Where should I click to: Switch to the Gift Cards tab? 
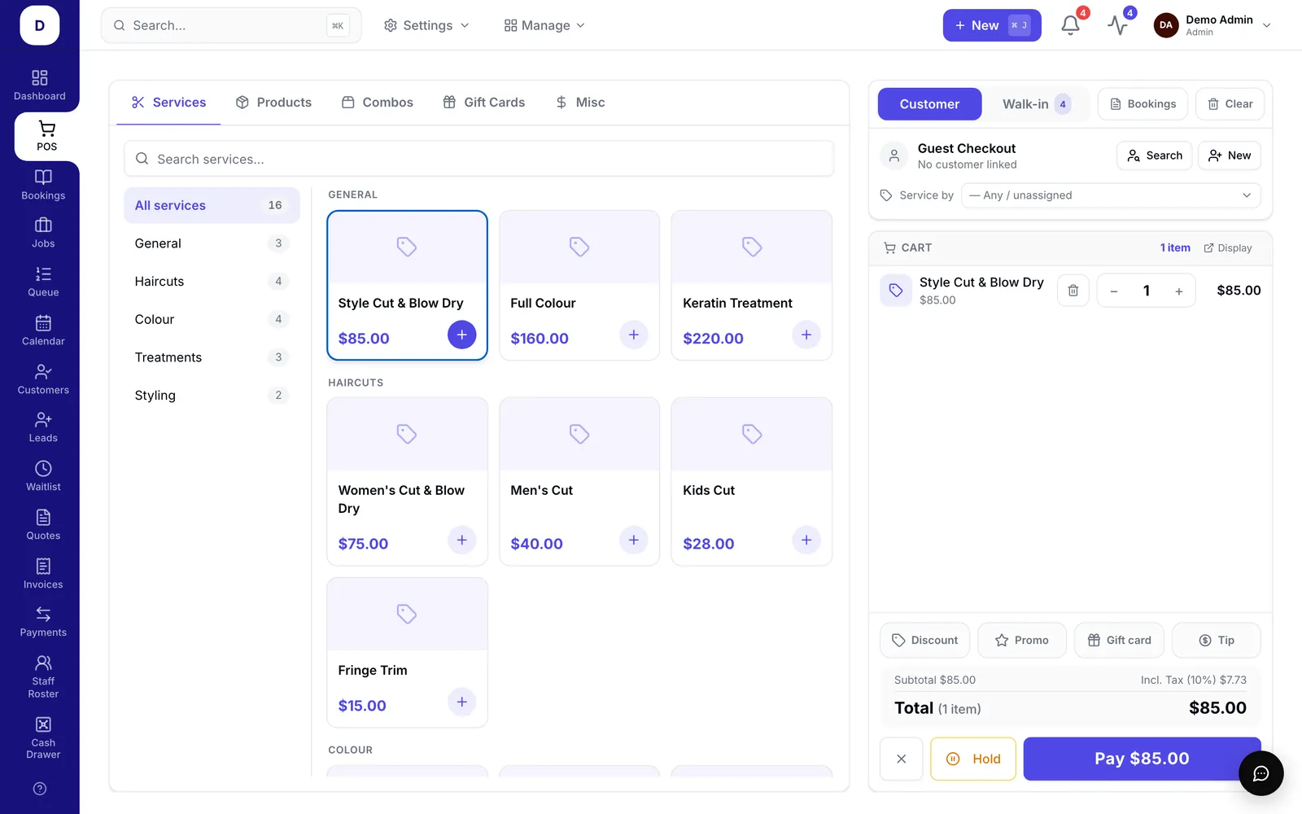click(x=484, y=103)
